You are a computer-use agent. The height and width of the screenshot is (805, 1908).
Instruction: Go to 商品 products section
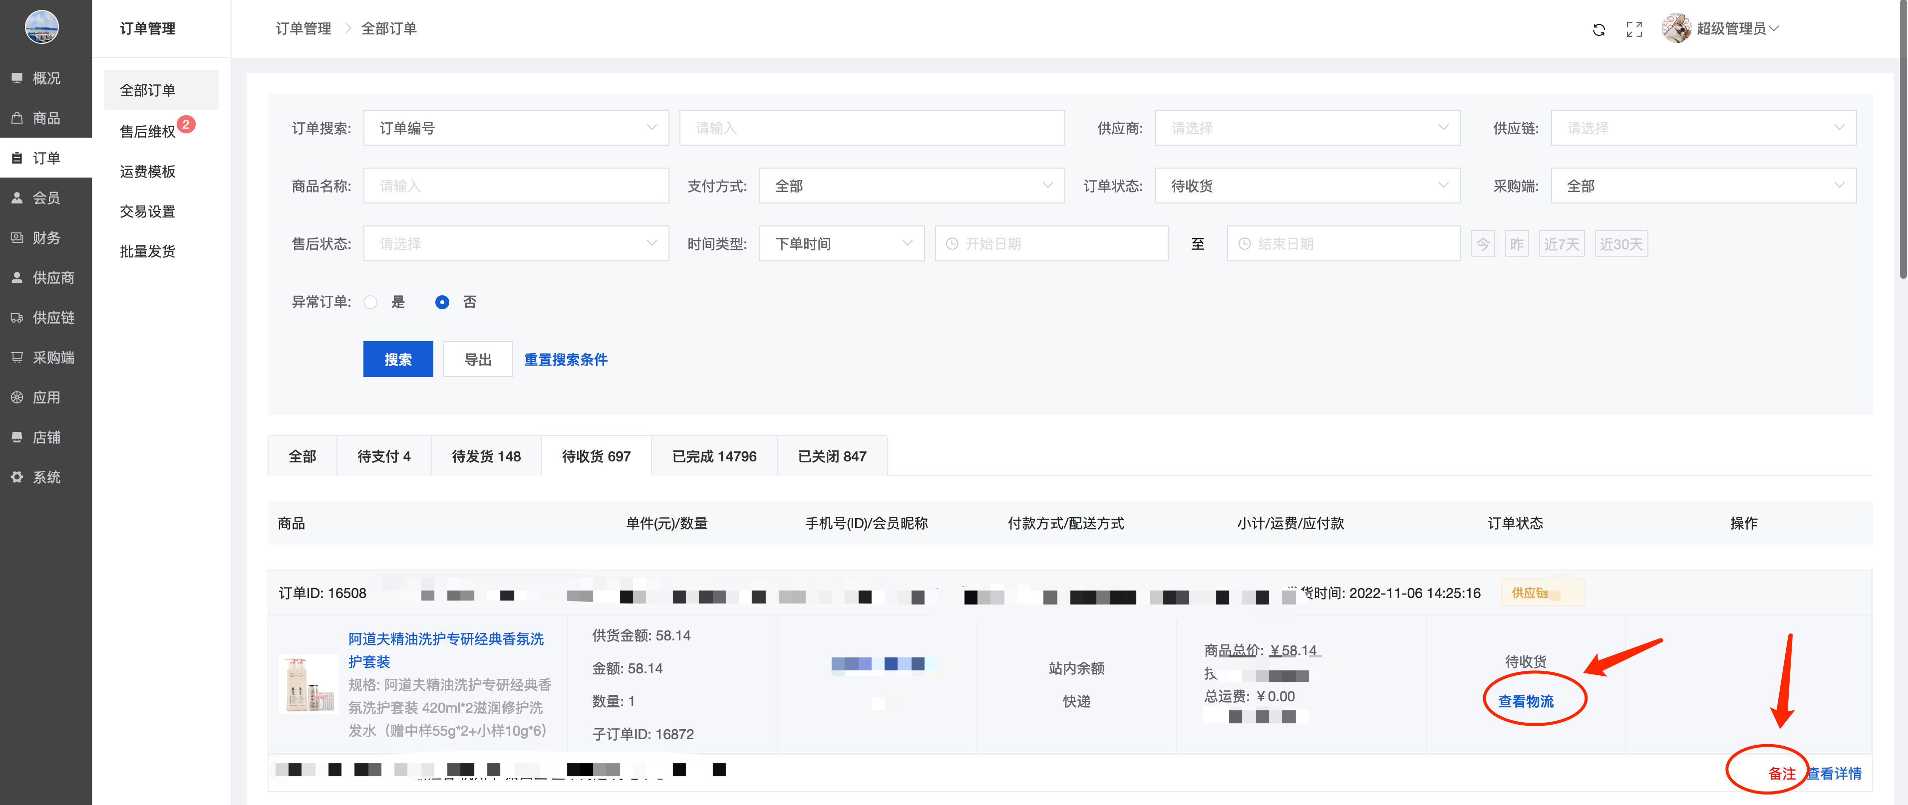46,118
